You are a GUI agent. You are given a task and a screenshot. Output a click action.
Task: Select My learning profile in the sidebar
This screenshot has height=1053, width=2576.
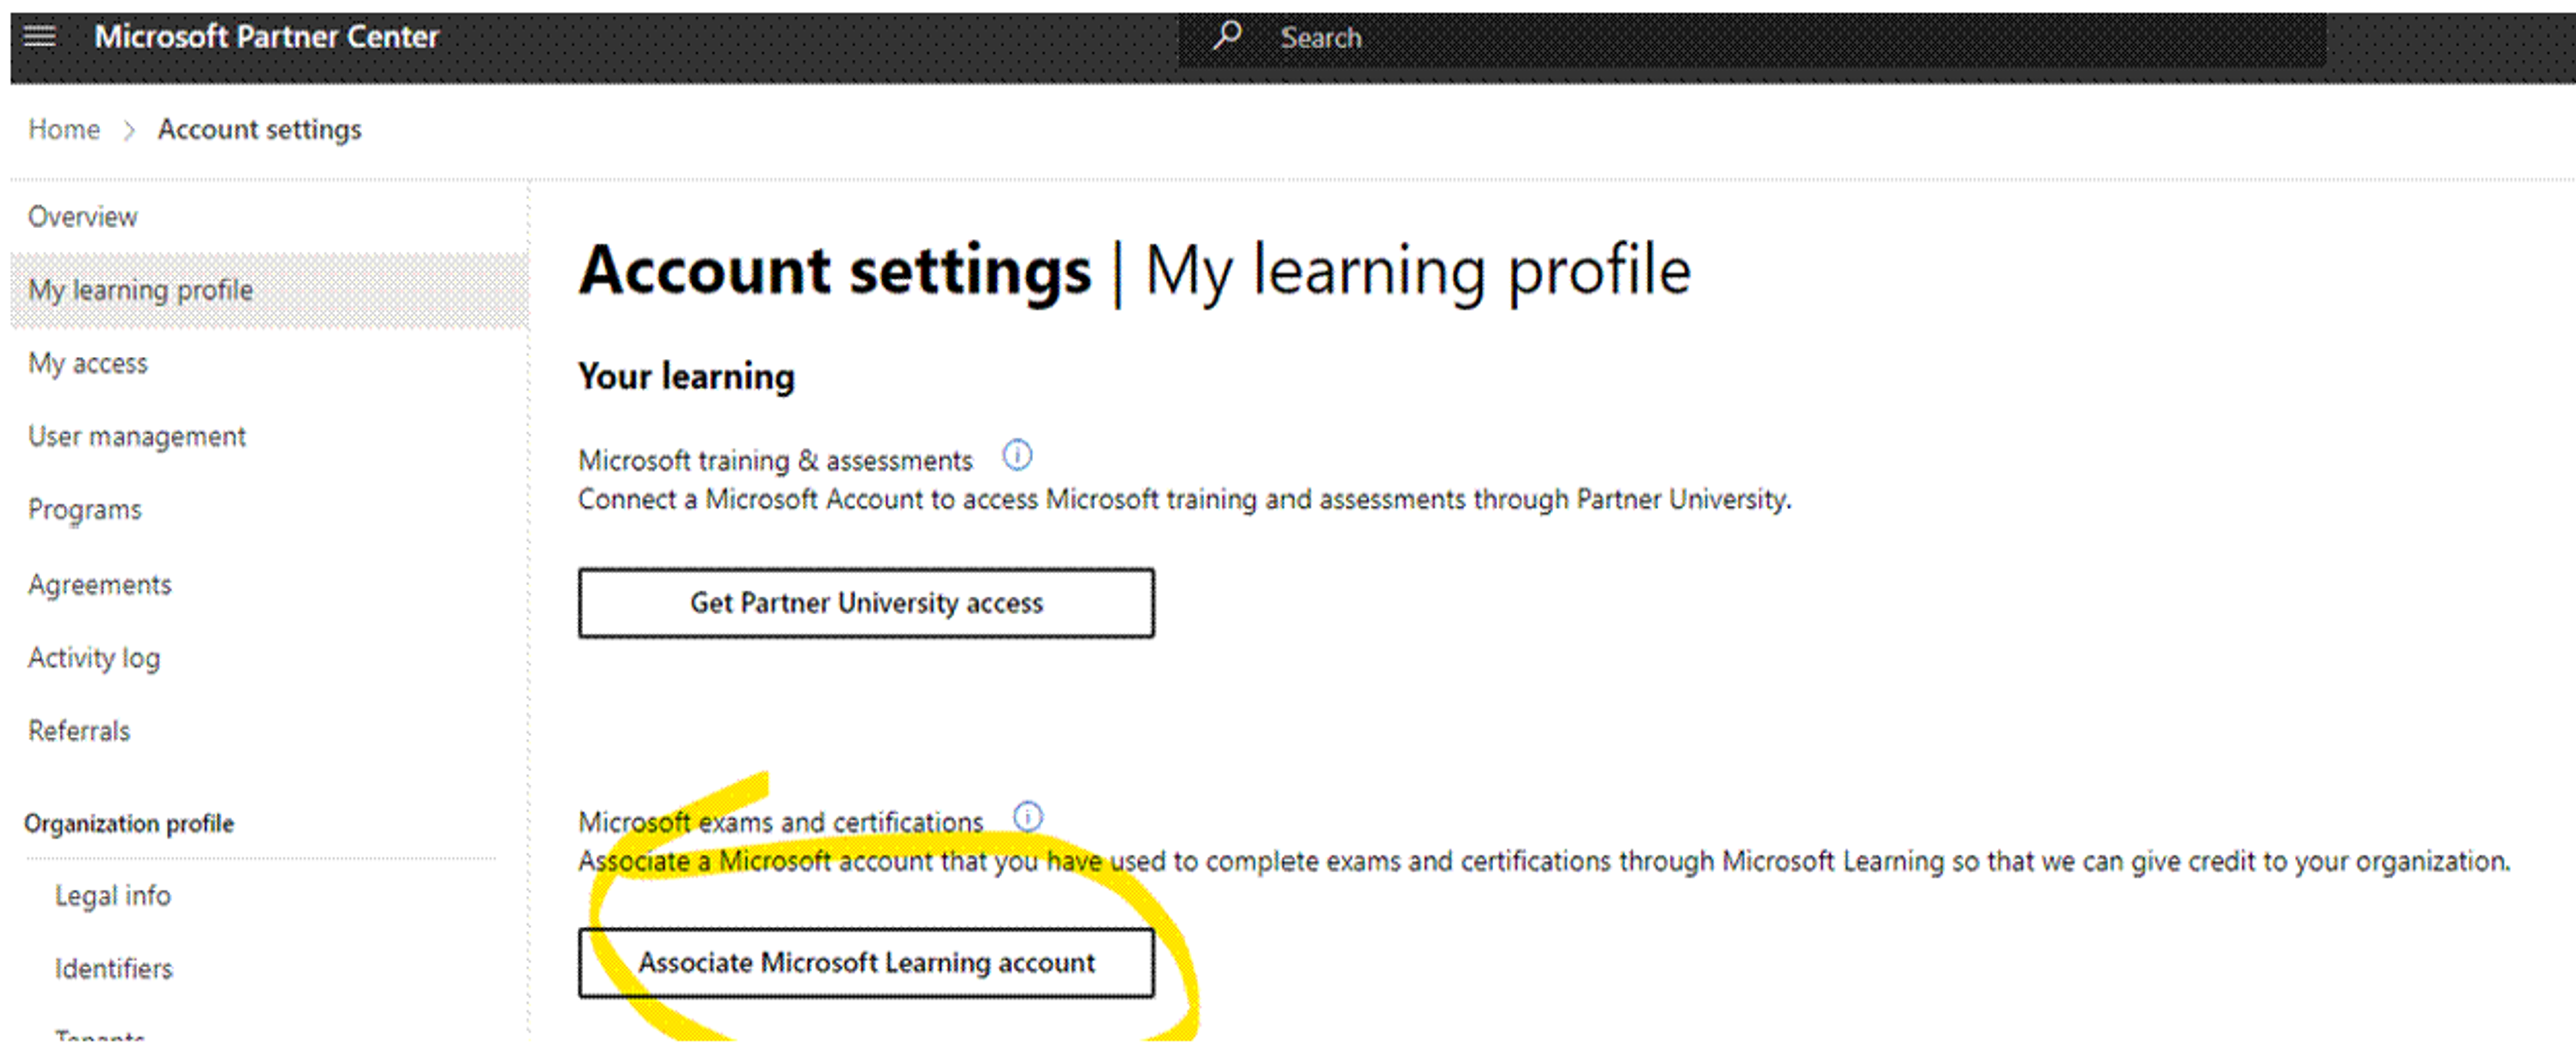[269, 290]
